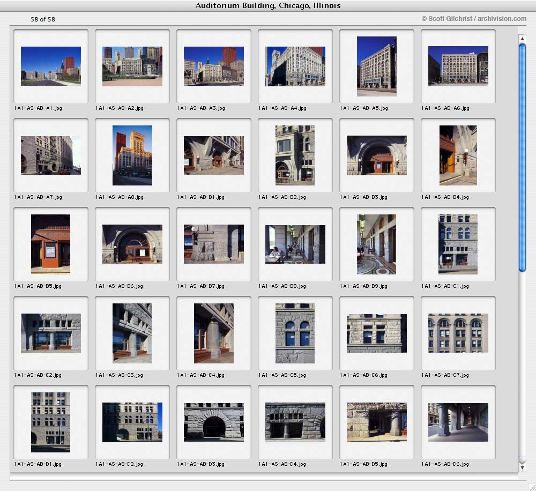Click arch entrance thumbnail 1A1-AS-AB-B3.jpg
Image resolution: width=536 pixels, height=491 pixels.
(377, 155)
